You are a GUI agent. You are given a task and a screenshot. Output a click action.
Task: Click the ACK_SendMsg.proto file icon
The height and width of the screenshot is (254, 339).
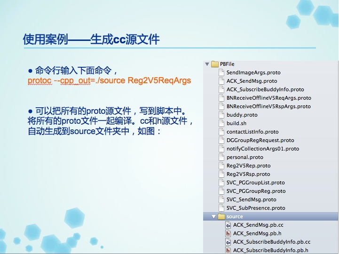tap(221, 81)
